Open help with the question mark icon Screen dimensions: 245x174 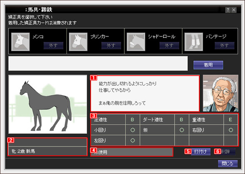point(228,10)
